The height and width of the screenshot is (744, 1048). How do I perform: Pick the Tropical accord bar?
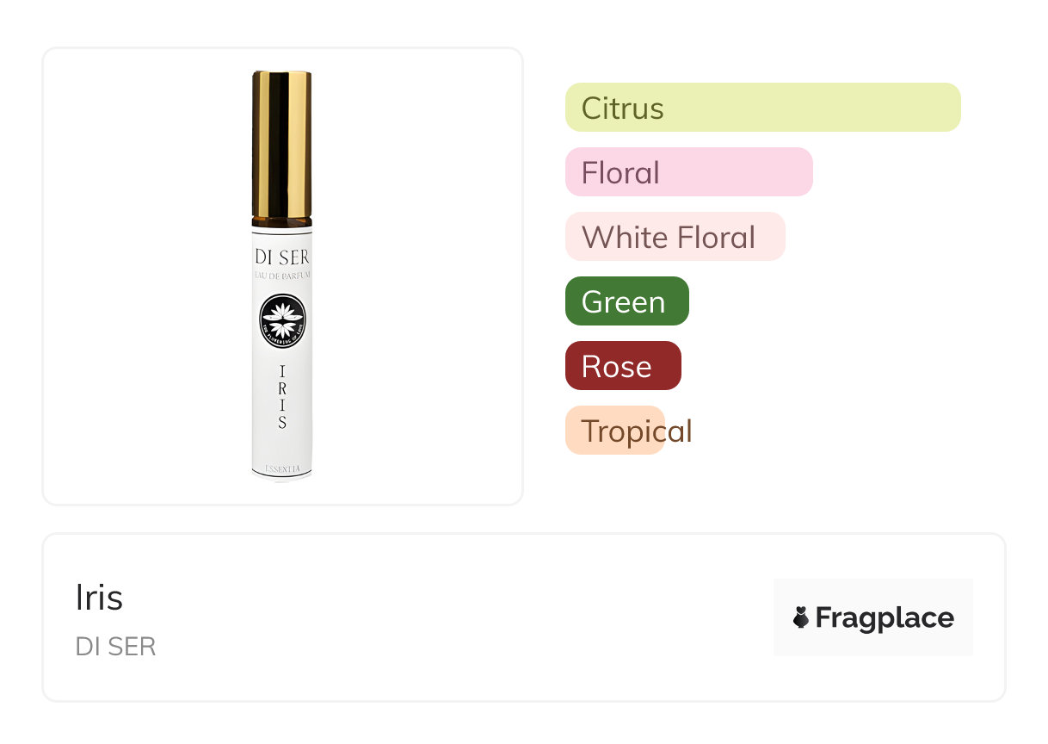tap(615, 431)
